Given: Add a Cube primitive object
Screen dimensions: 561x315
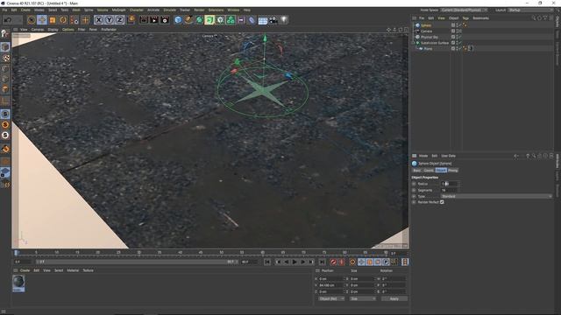Looking at the screenshot, I should click(x=178, y=20).
